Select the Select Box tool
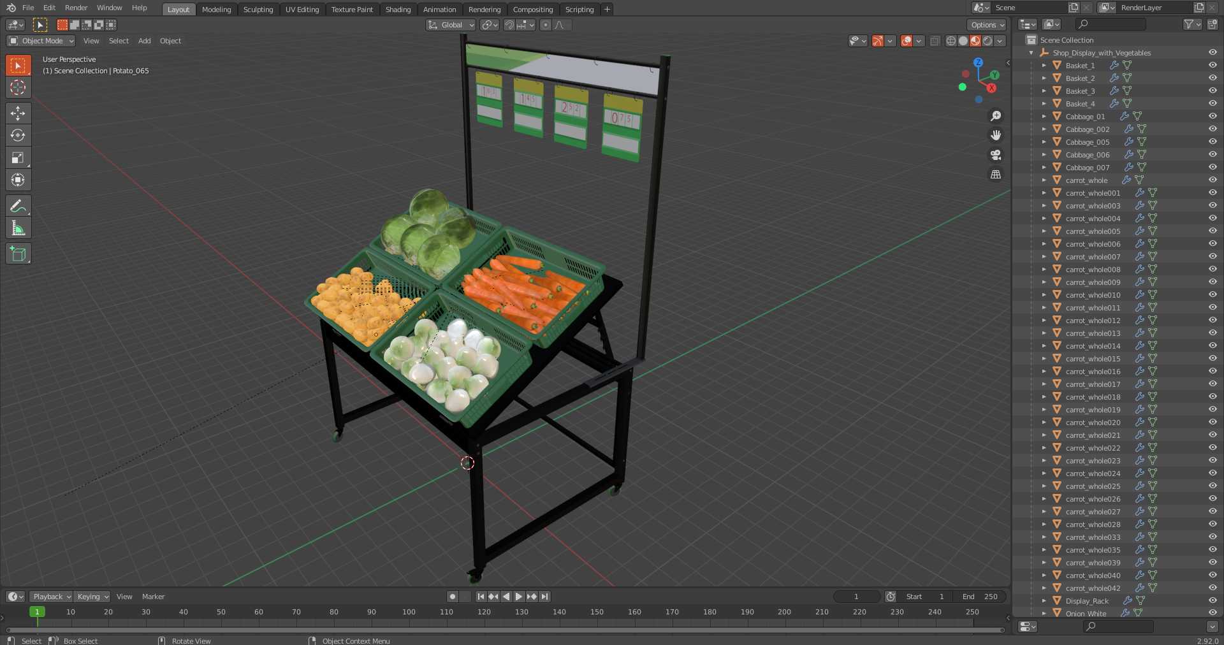Viewport: 1224px width, 645px height. click(x=18, y=65)
